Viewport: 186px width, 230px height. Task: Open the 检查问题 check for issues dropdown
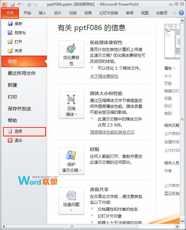[71, 201]
